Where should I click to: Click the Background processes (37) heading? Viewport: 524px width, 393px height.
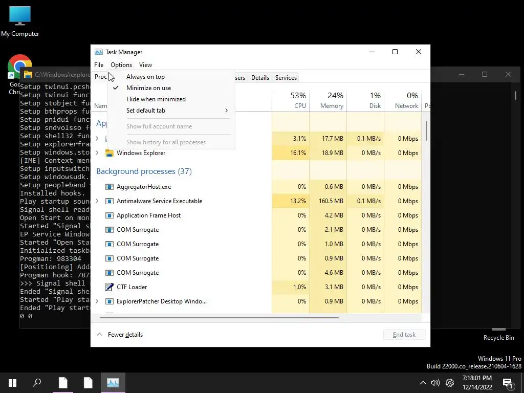144,171
